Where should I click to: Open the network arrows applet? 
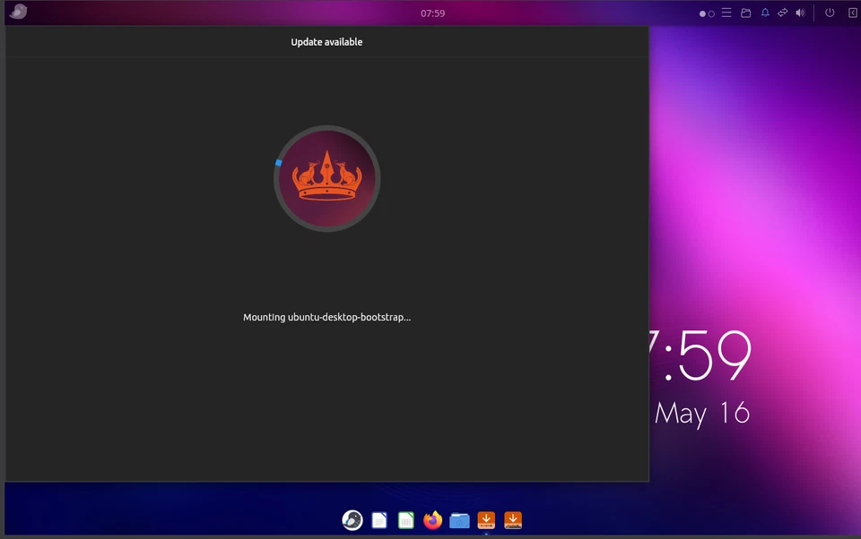tap(783, 13)
